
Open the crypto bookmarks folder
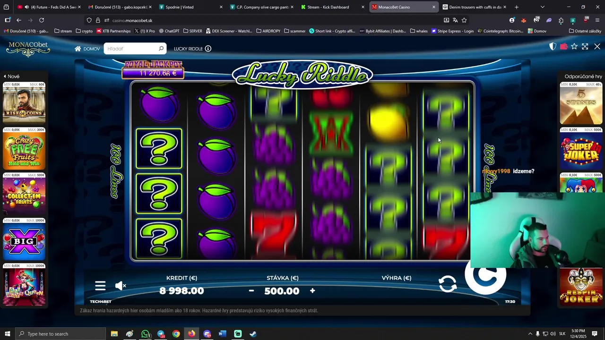(x=84, y=31)
